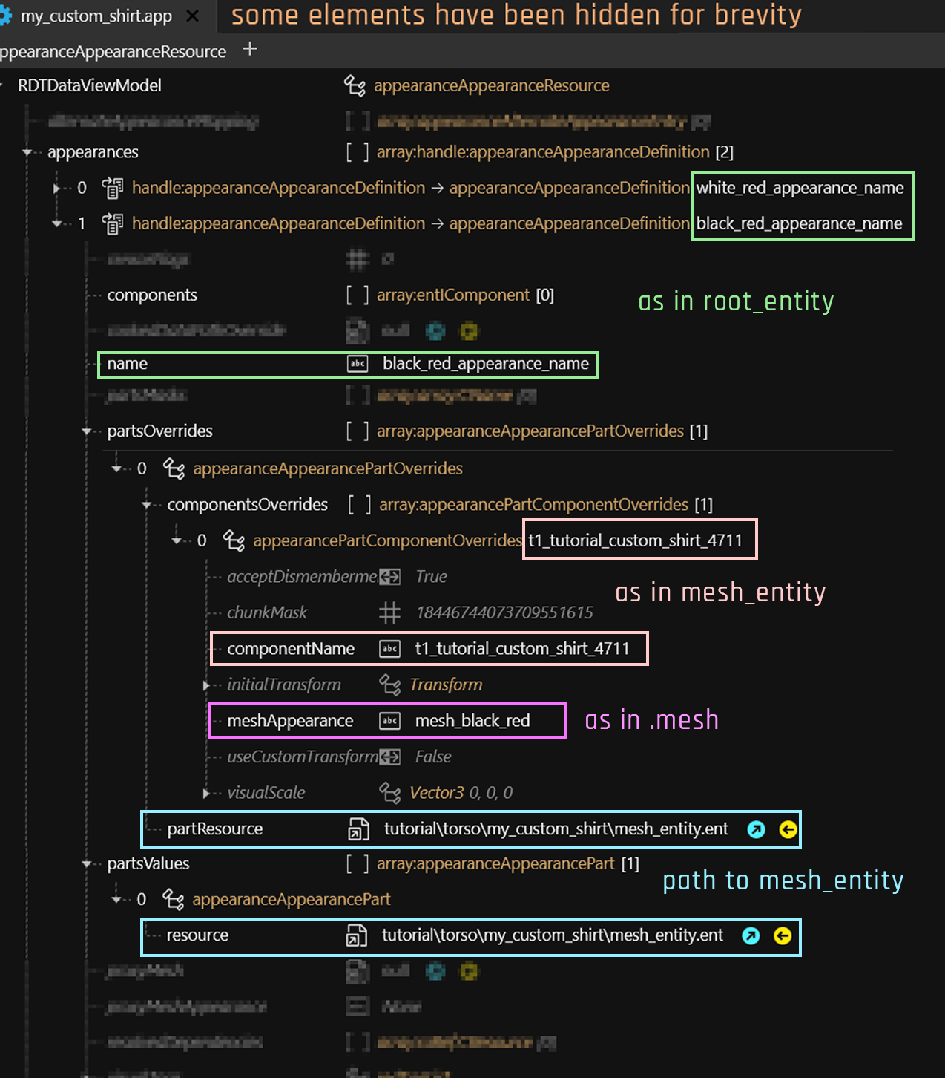Select the componentName row in tree
The width and height of the screenshot is (945, 1078).
pos(291,649)
